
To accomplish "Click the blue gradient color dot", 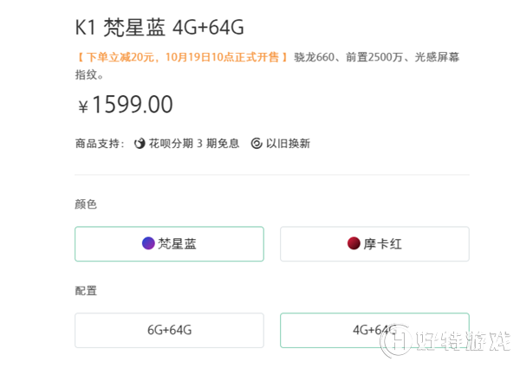I will click(x=148, y=243).
